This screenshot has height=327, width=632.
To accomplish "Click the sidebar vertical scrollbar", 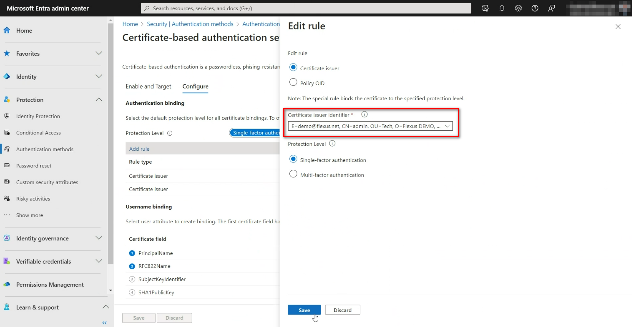I will pos(111,144).
